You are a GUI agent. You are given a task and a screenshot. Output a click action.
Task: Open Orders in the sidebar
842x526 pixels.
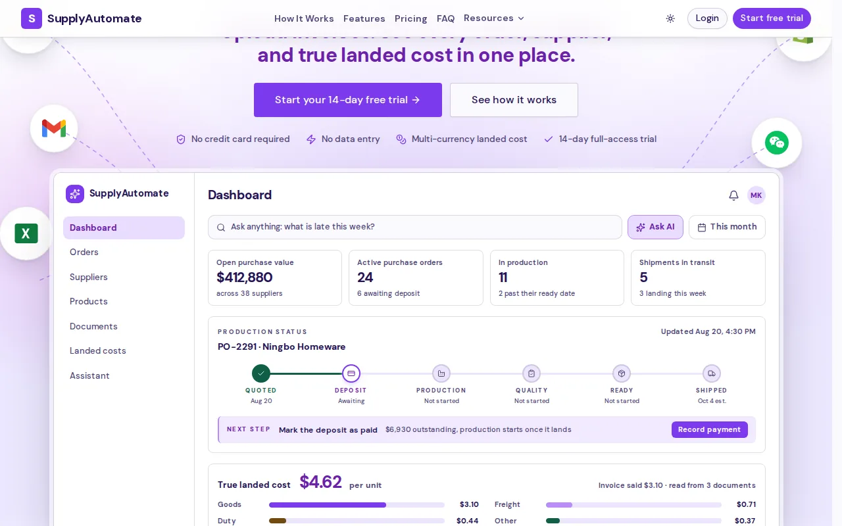coord(124,252)
